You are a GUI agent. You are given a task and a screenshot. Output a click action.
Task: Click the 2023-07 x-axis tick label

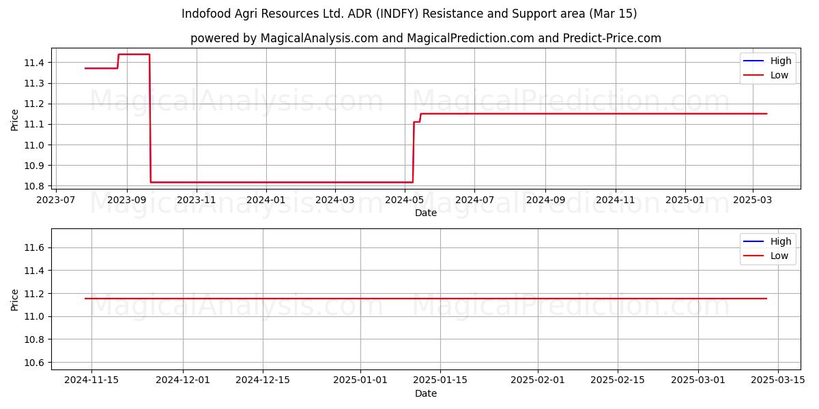coord(56,200)
